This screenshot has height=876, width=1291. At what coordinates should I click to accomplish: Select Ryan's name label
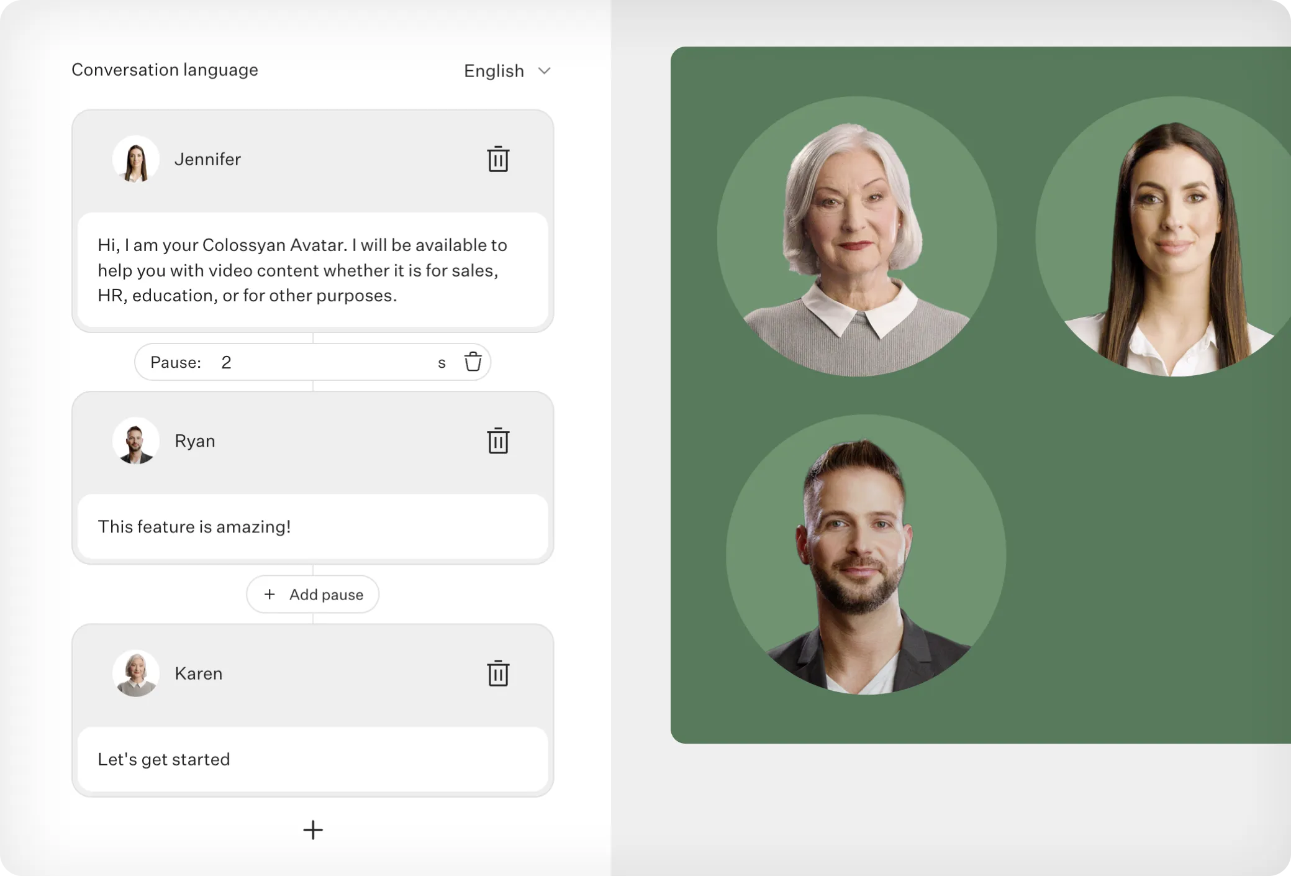point(195,441)
